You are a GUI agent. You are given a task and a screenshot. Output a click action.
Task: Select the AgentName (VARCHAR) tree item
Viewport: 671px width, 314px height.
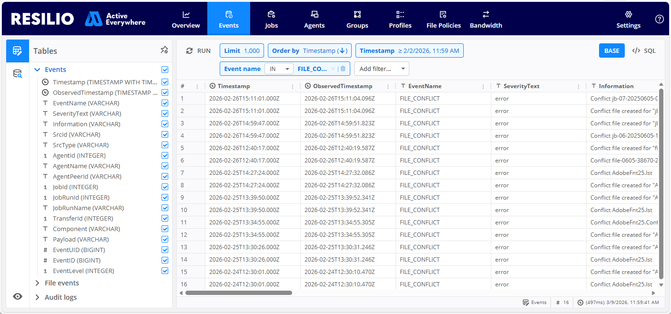(x=86, y=166)
